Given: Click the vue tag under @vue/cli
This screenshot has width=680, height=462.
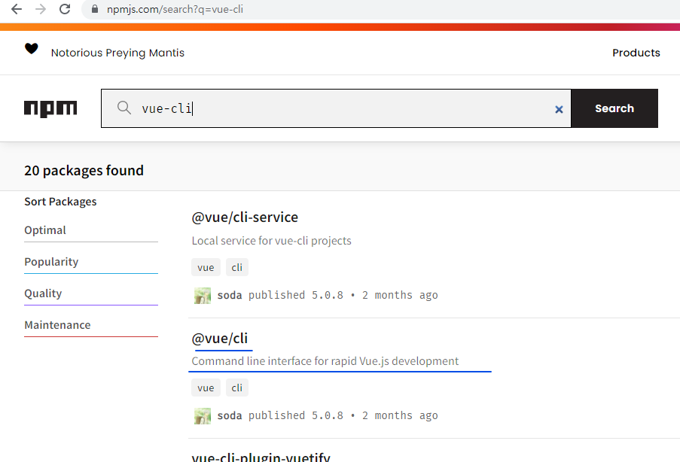Looking at the screenshot, I should pos(206,388).
